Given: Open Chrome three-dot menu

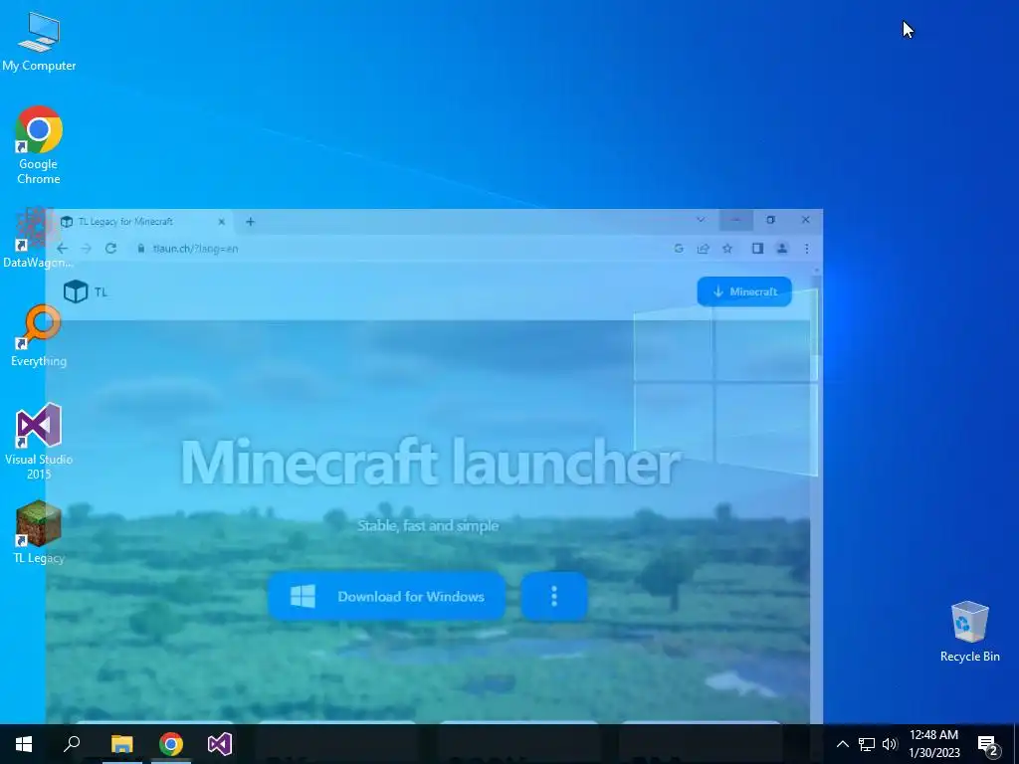Looking at the screenshot, I should pos(806,248).
